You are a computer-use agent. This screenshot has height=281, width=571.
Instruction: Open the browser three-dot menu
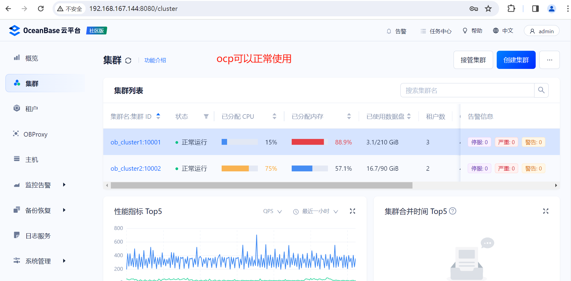(x=568, y=8)
